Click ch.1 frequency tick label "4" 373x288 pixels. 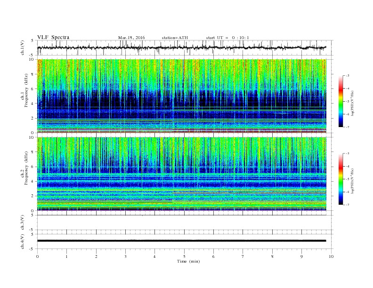pos(33,104)
